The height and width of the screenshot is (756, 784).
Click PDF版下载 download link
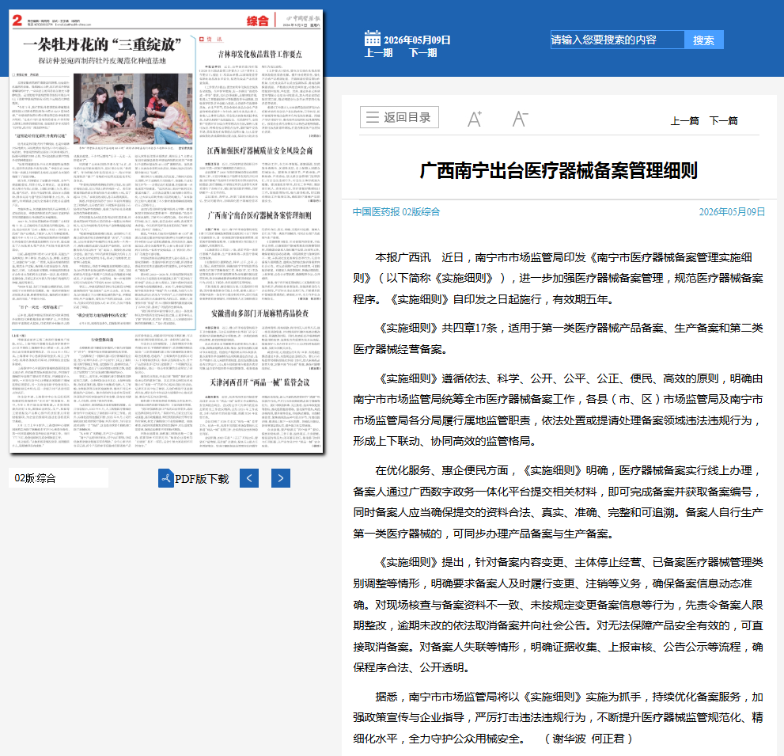point(202,479)
